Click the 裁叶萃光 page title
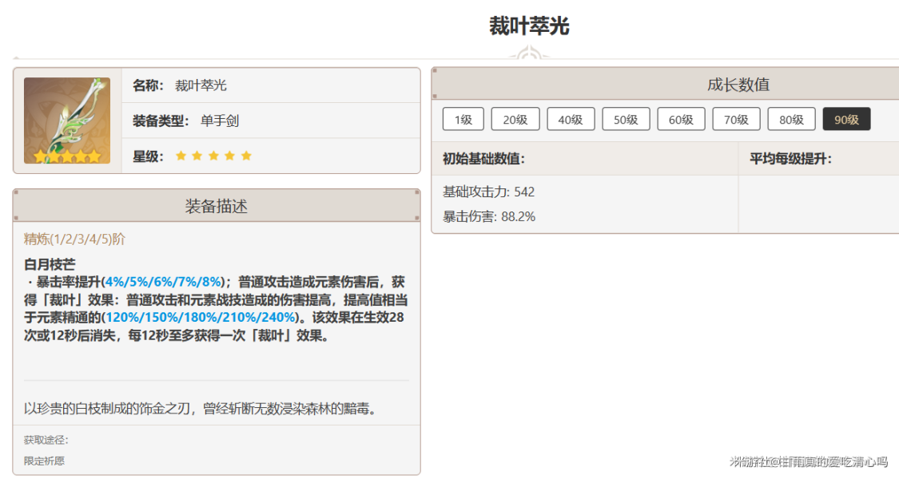This screenshot has height=479, width=899. 529,26
